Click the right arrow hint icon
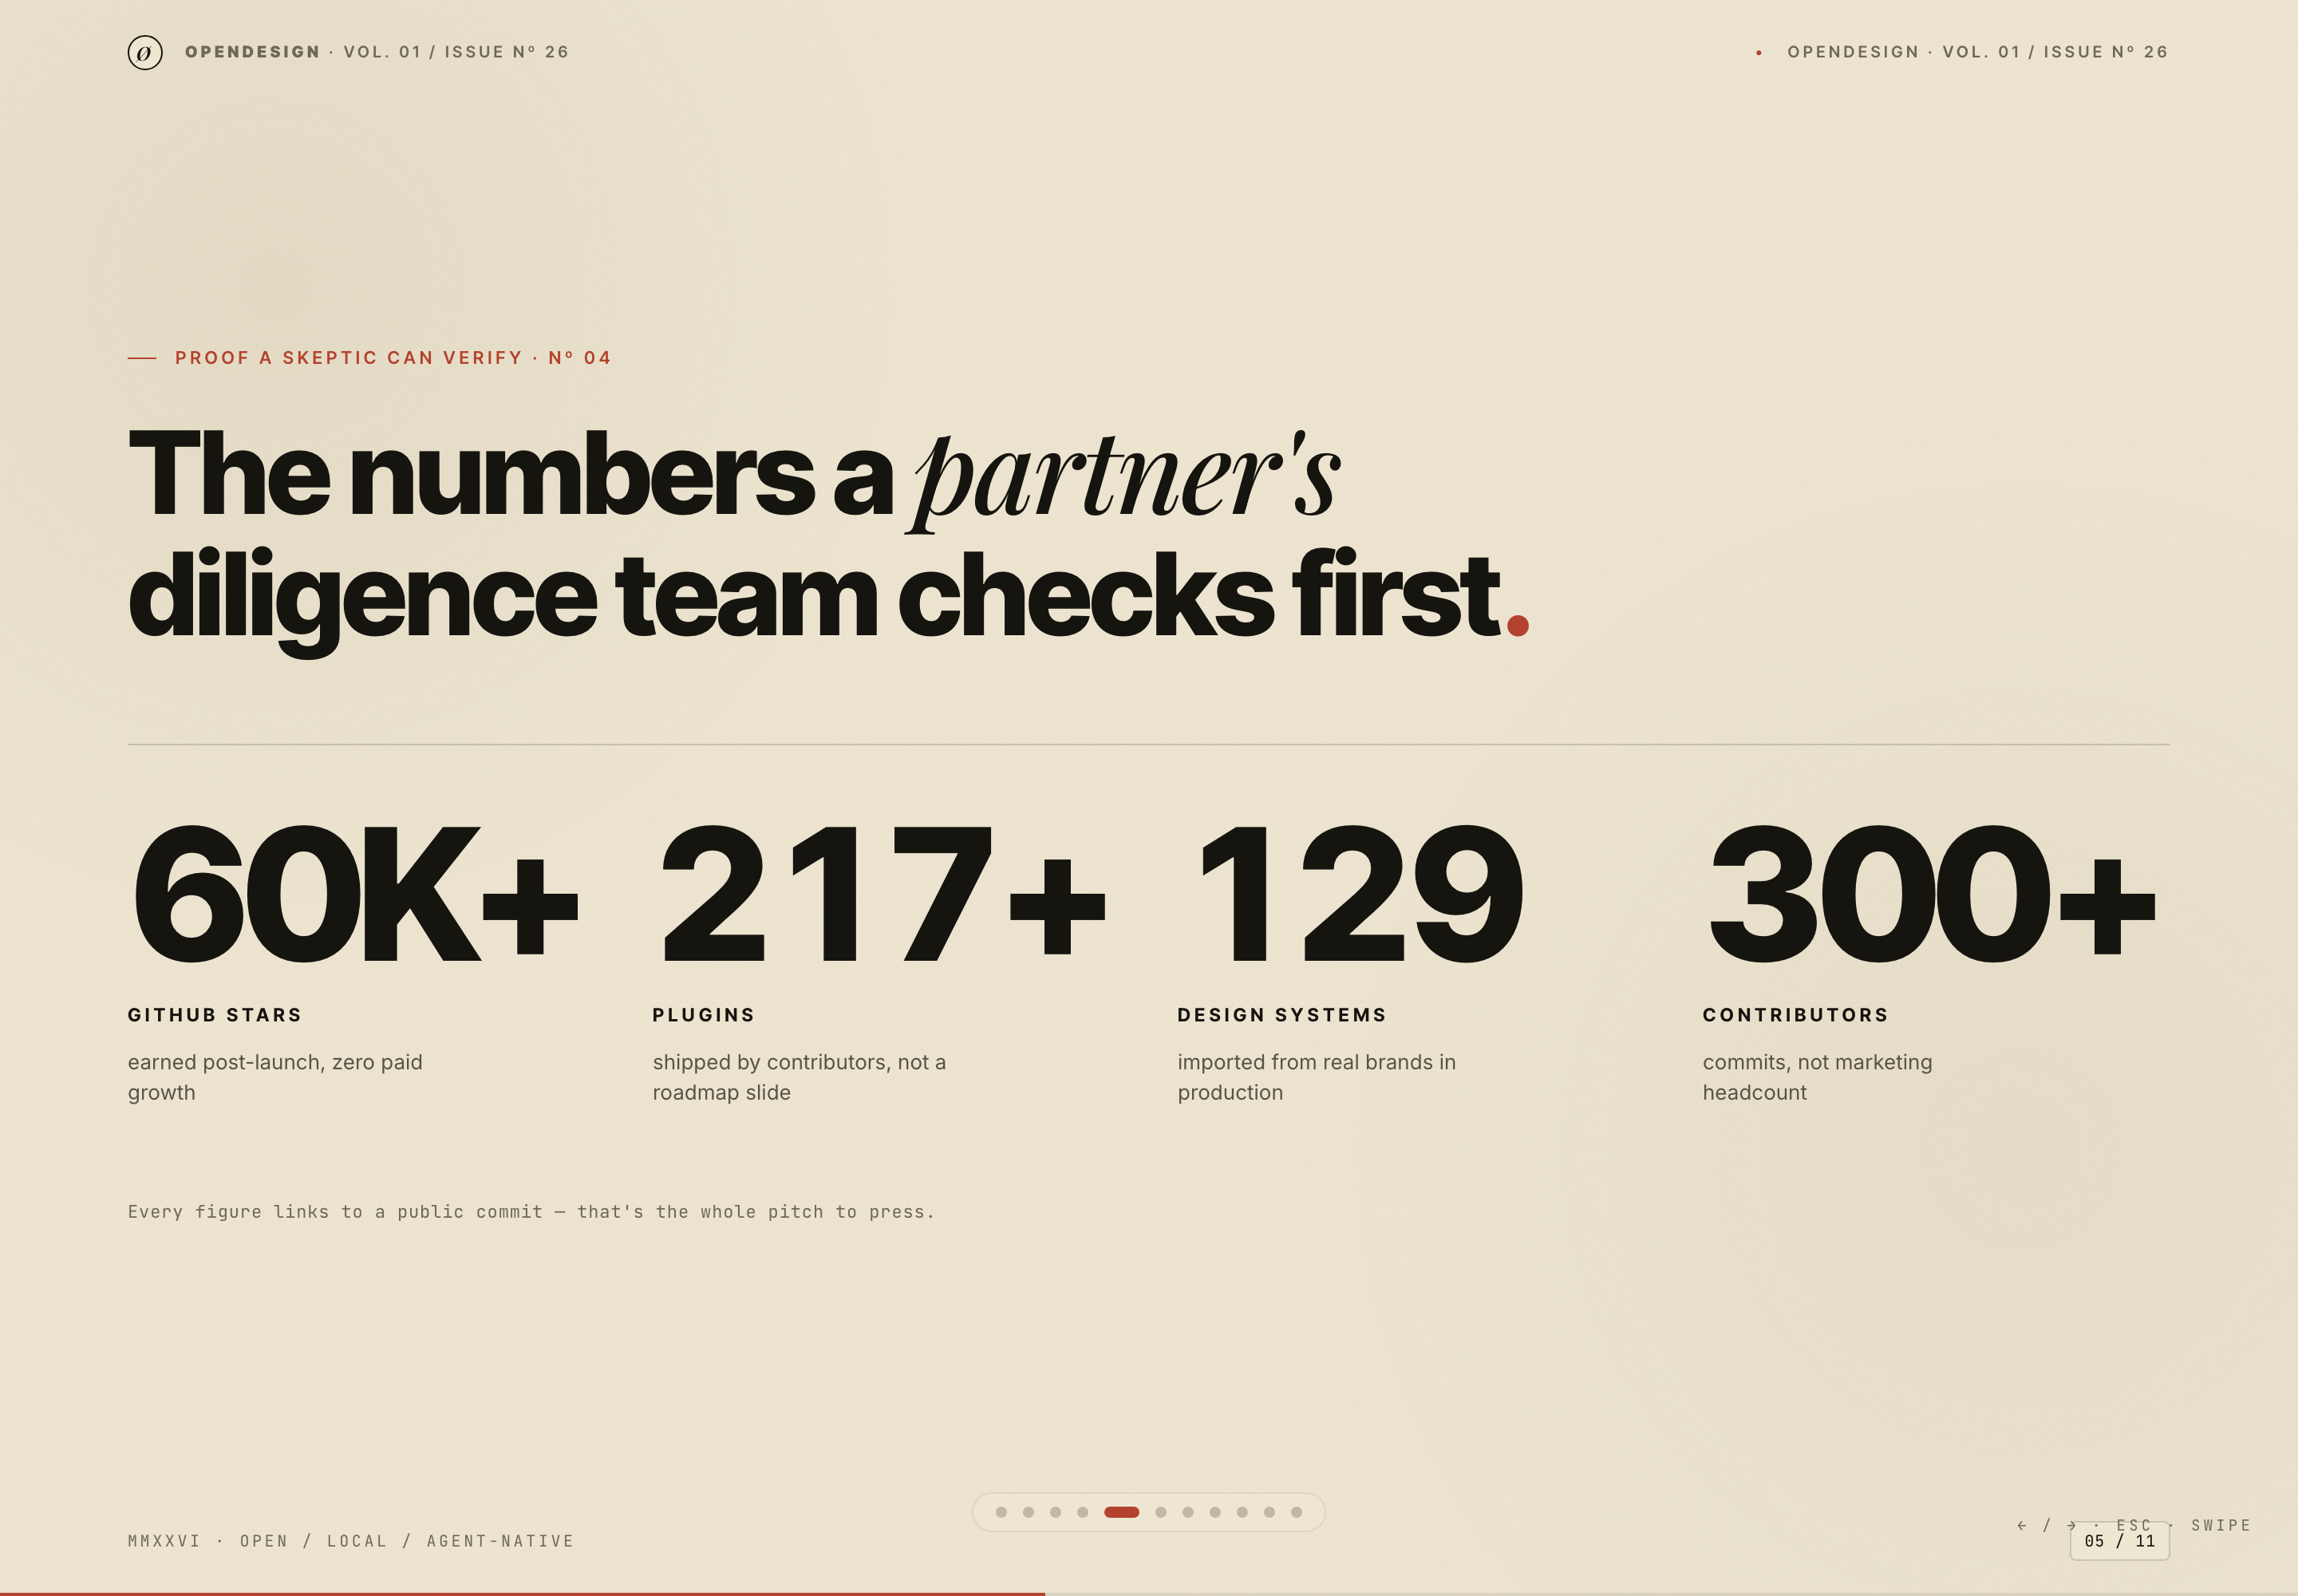The height and width of the screenshot is (1596, 2298). 2072,1525
